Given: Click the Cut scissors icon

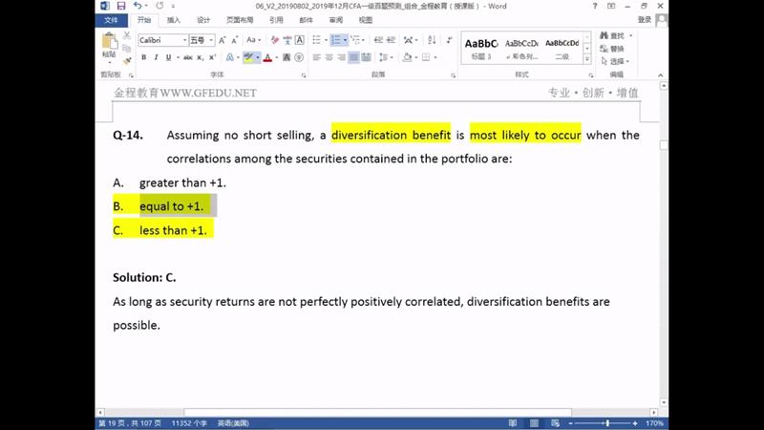Looking at the screenshot, I should coord(127,35).
